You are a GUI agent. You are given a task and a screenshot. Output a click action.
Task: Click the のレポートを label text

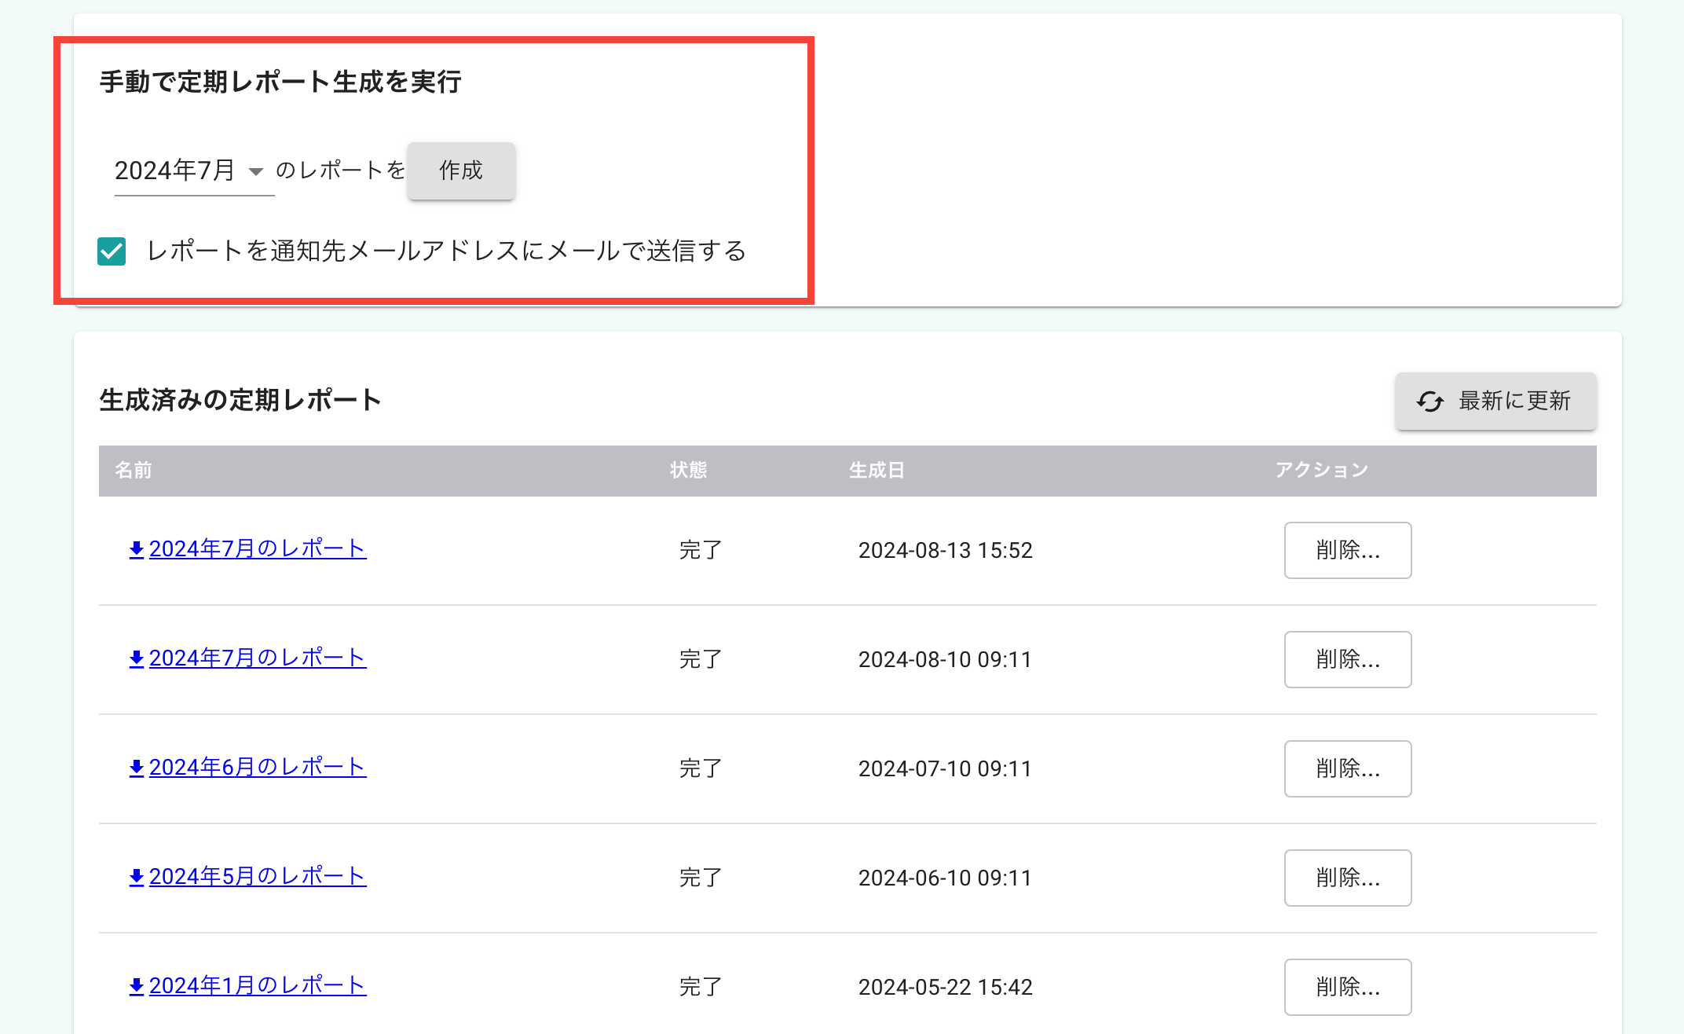click(x=340, y=170)
